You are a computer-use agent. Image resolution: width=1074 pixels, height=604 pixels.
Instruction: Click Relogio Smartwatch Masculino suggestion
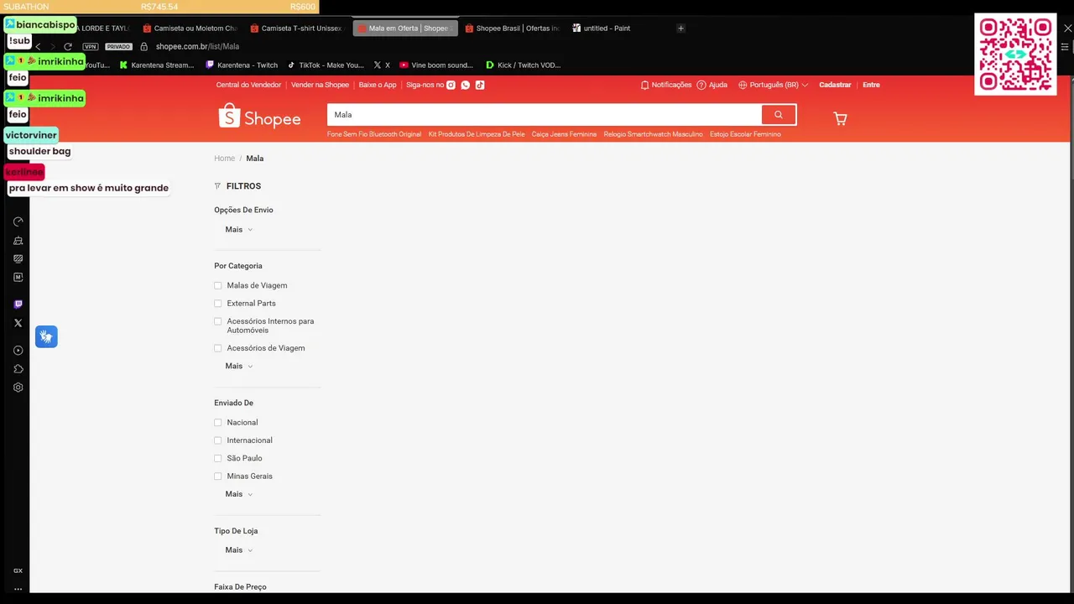point(653,134)
